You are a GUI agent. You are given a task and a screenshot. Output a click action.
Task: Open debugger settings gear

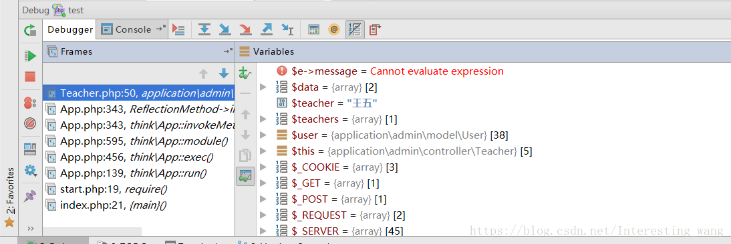pyautogui.click(x=30, y=171)
